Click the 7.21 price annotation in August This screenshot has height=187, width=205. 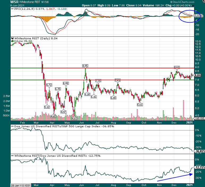118,80
